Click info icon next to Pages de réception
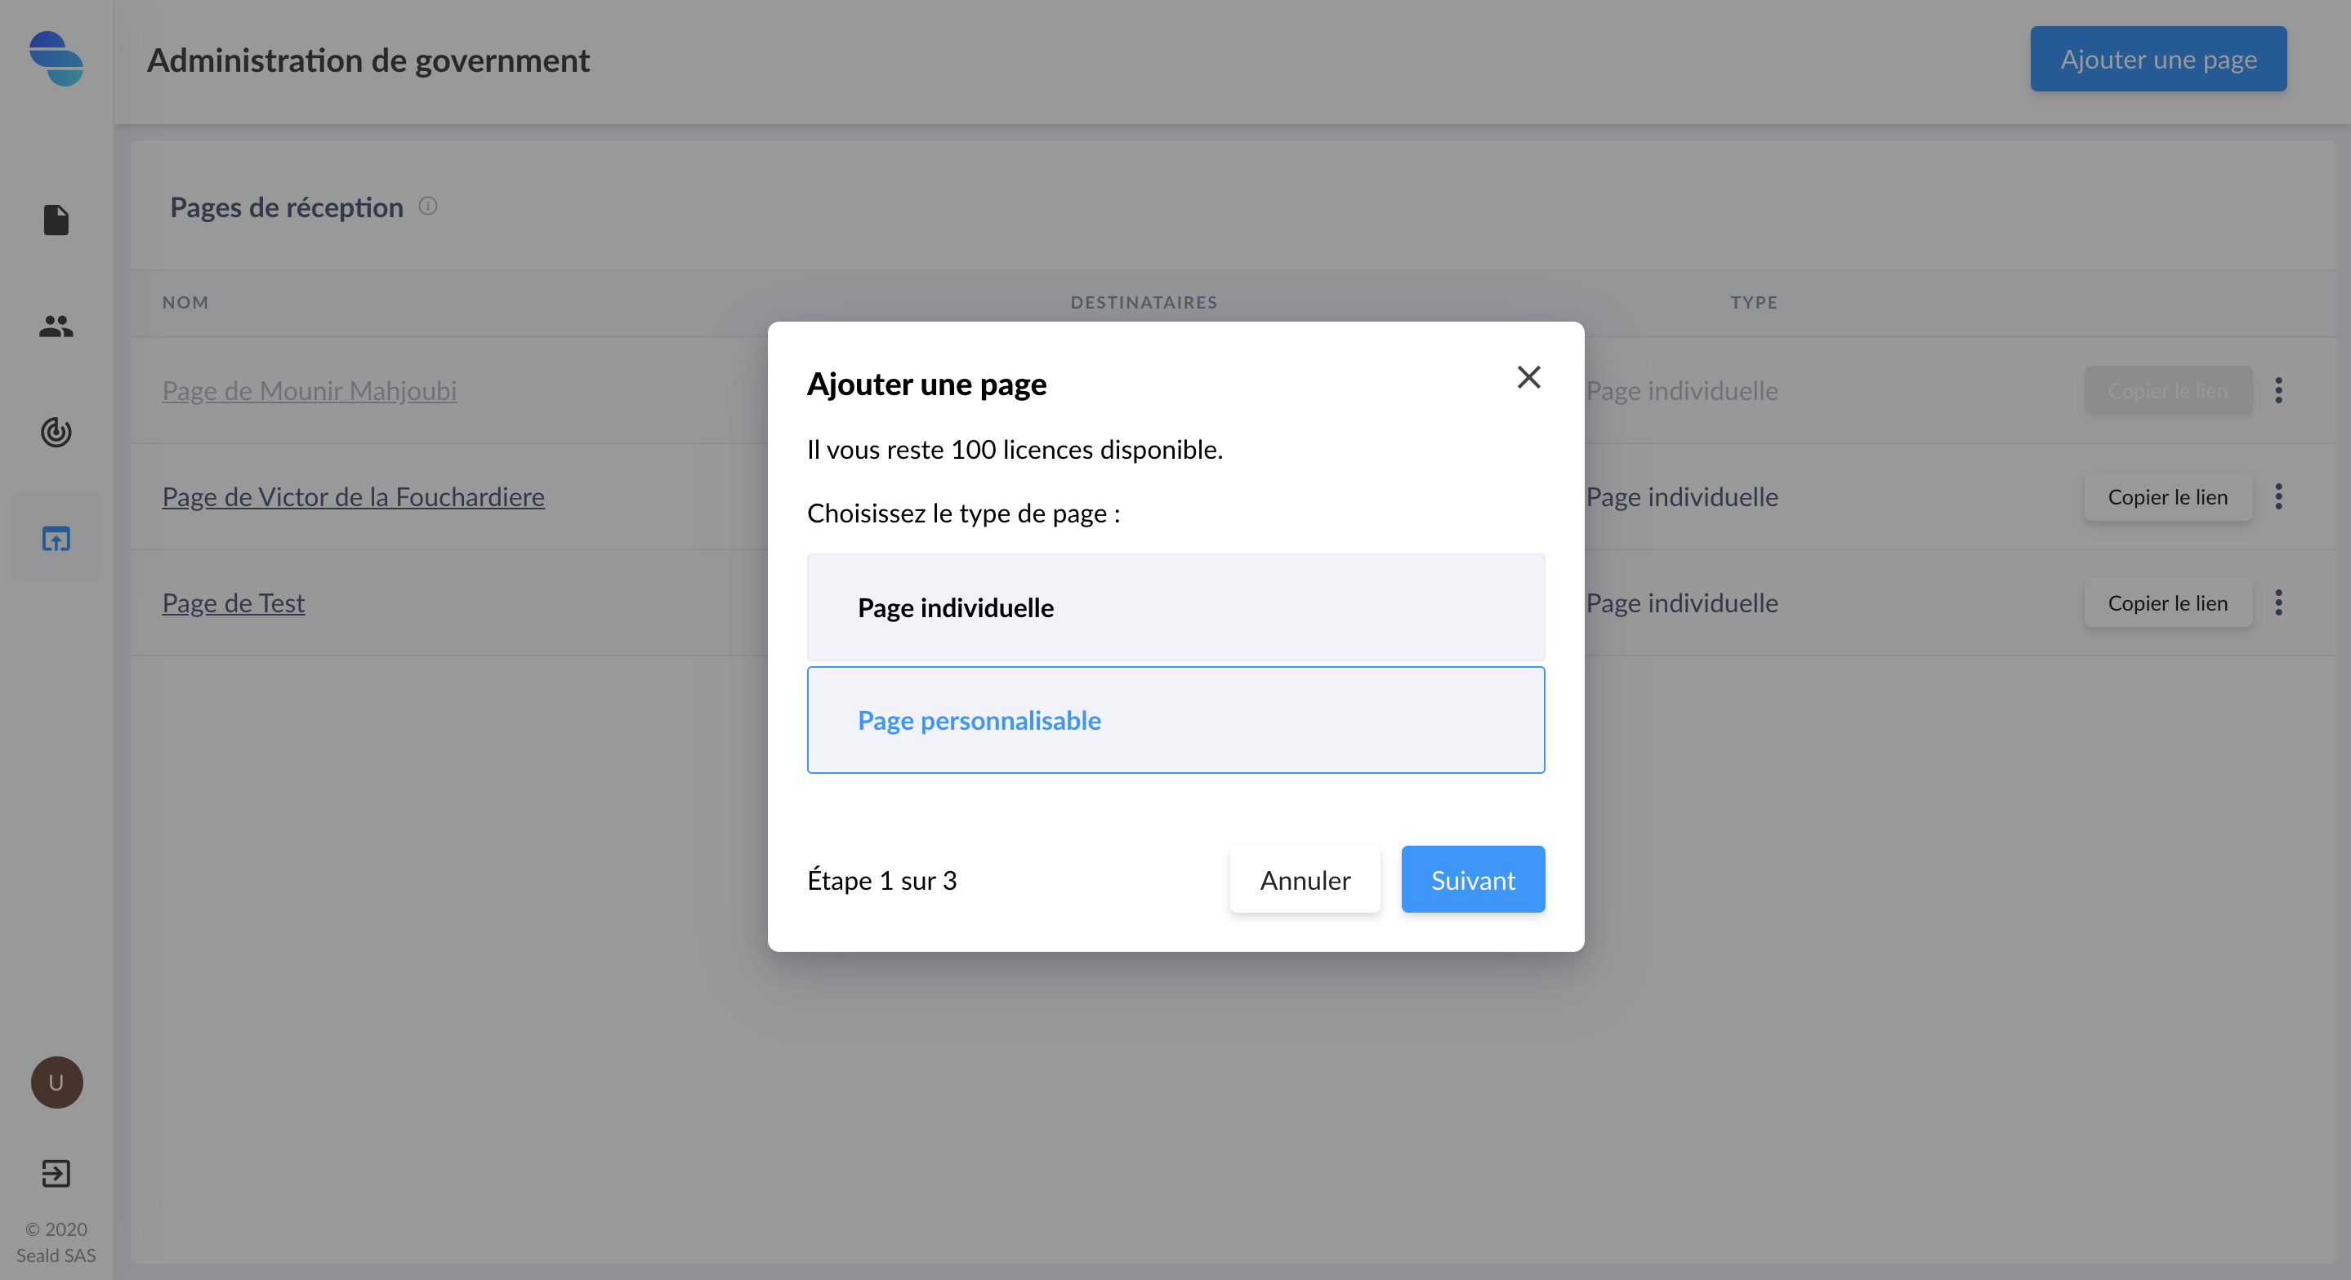 (x=428, y=207)
